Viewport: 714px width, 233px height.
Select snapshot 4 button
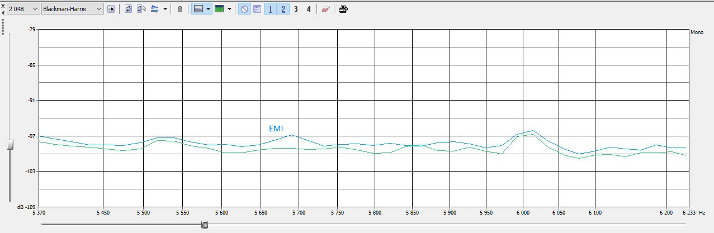click(309, 9)
